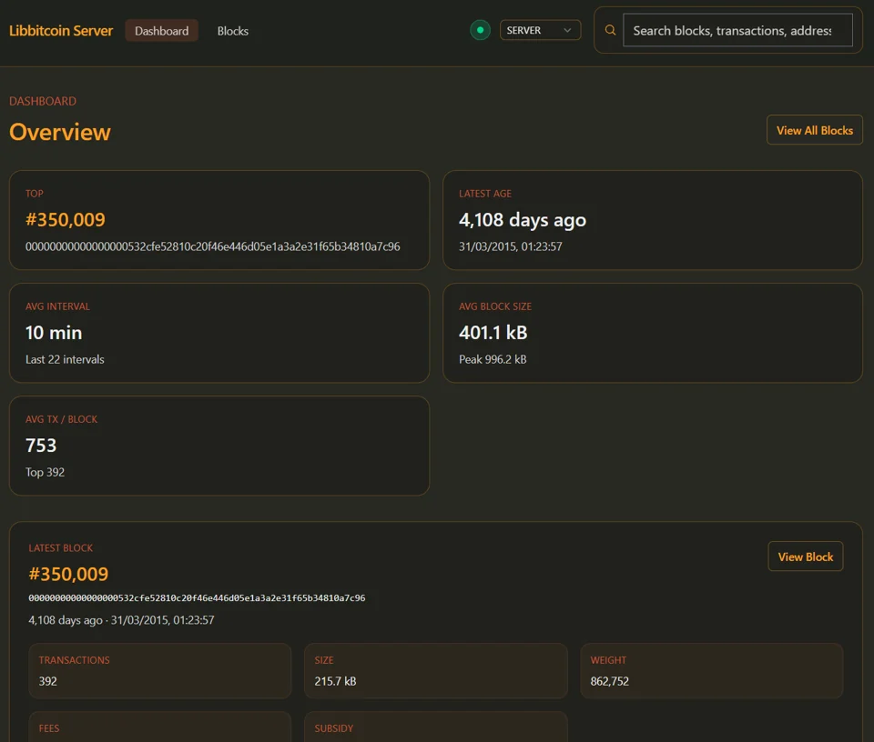This screenshot has width=874, height=742.
Task: Click the 10 min average interval value
Action: tap(54, 333)
